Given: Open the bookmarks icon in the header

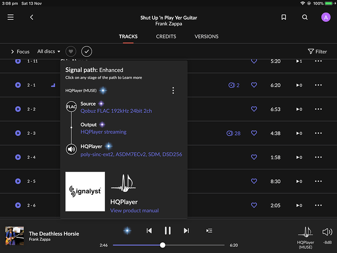Looking at the screenshot, I should coord(284,17).
